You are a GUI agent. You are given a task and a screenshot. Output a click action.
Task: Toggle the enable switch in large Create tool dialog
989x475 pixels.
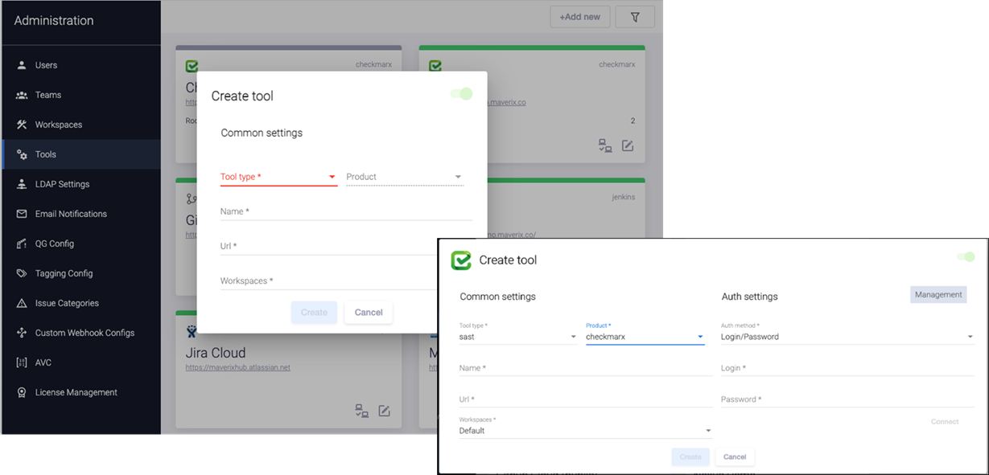(966, 257)
